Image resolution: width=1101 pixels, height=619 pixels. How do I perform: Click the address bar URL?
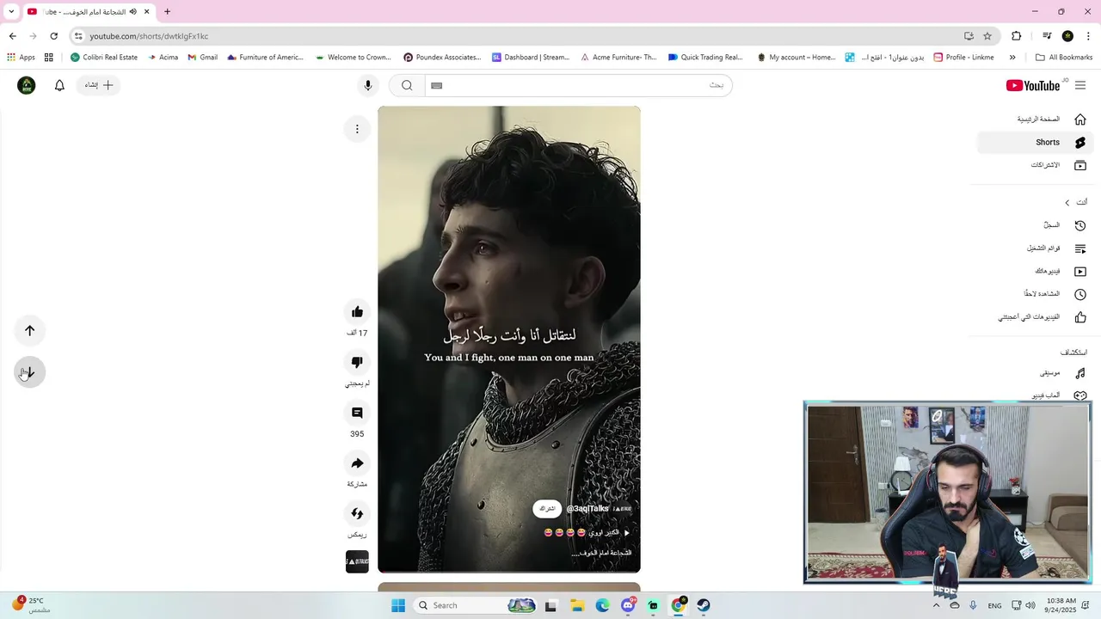pos(149,36)
